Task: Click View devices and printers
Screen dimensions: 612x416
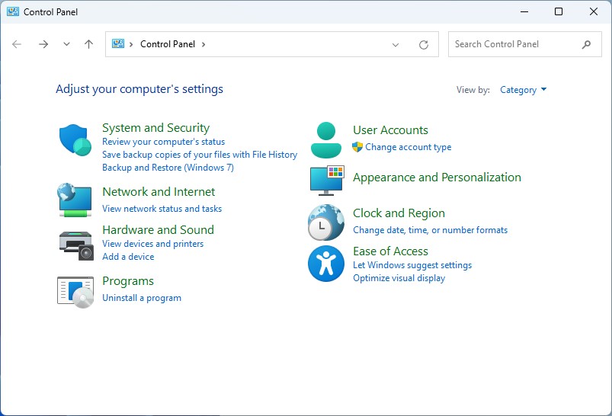Action: coord(152,244)
